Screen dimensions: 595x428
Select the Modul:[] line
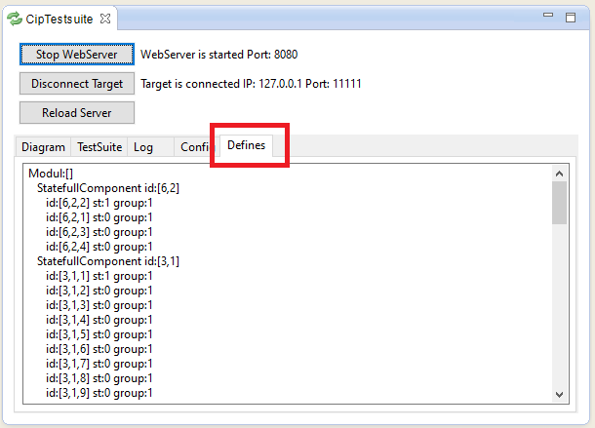click(x=52, y=173)
